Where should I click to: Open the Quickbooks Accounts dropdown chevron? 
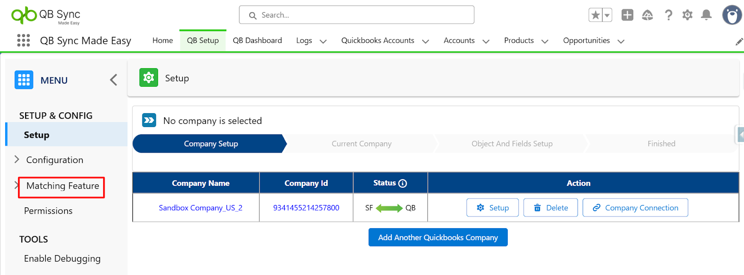click(x=425, y=41)
